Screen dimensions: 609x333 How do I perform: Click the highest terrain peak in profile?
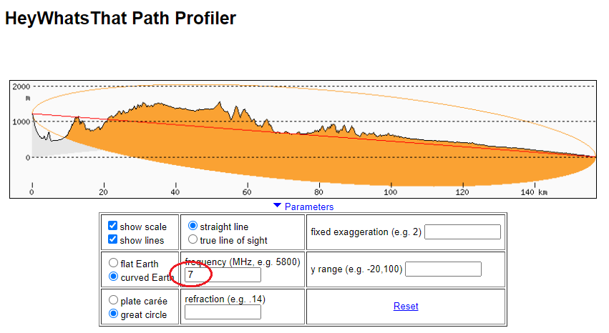(220, 103)
